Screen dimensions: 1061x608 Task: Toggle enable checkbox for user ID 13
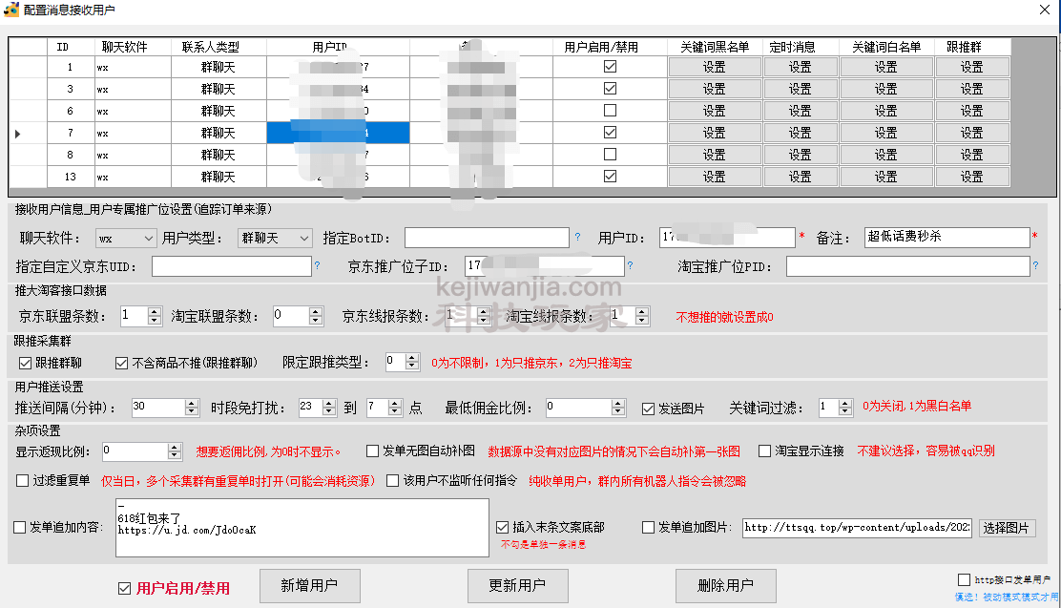tap(610, 176)
